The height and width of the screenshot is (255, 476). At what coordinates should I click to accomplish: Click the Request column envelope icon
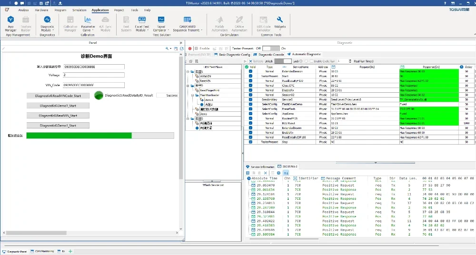click(333, 67)
